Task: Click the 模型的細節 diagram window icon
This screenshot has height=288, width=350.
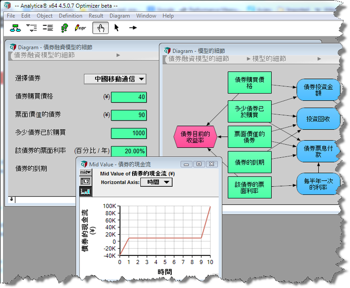Action: pyautogui.click(x=167, y=50)
